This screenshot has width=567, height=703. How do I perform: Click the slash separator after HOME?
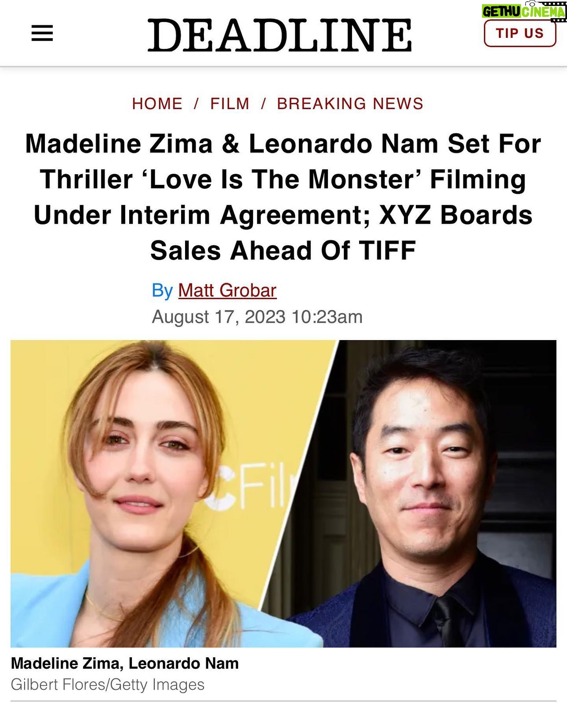pyautogui.click(x=196, y=104)
